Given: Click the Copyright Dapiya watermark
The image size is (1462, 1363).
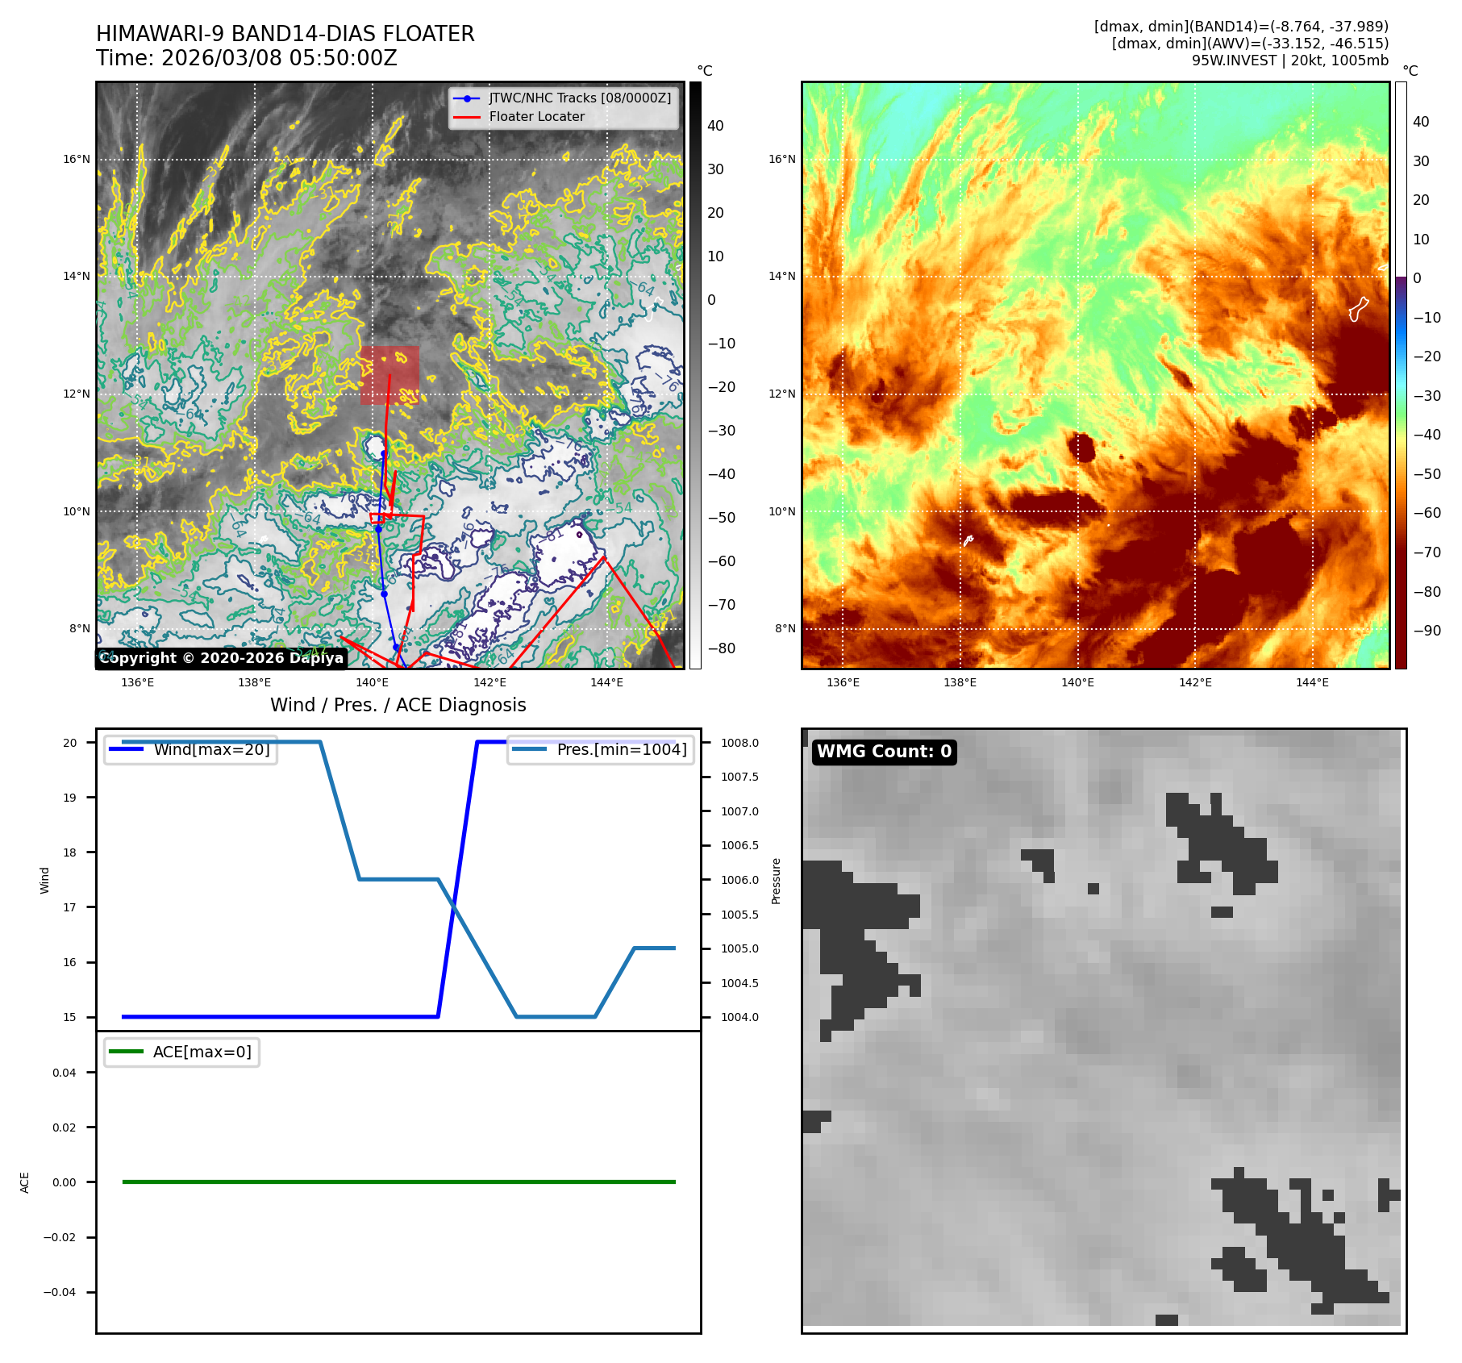Looking at the screenshot, I should click(221, 658).
